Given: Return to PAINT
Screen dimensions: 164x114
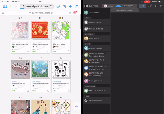Looking at the screenshot, I should (x=96, y=13).
